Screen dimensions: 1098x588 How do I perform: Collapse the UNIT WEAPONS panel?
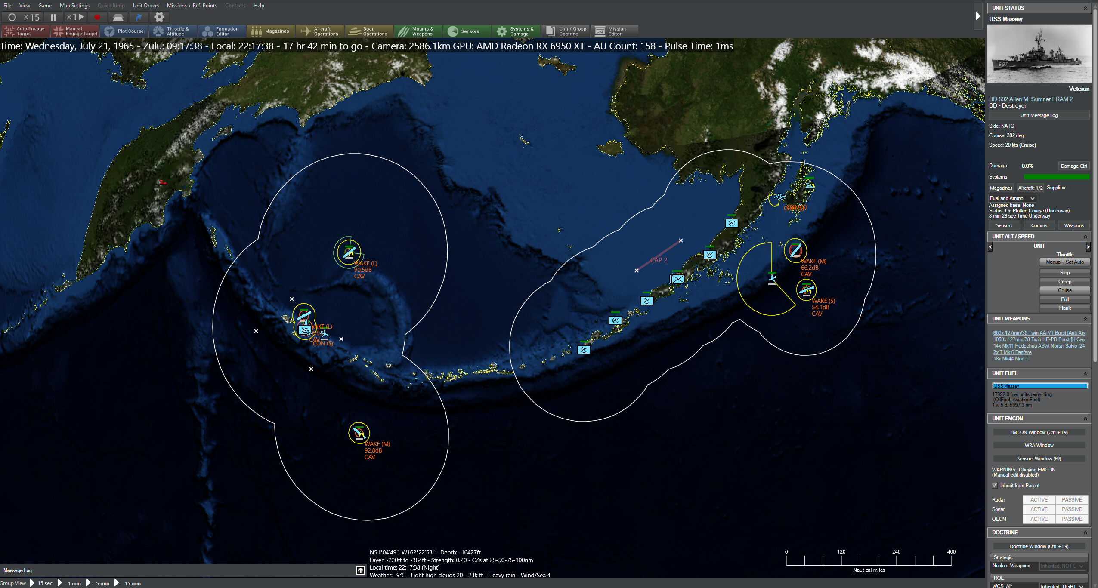(1085, 319)
